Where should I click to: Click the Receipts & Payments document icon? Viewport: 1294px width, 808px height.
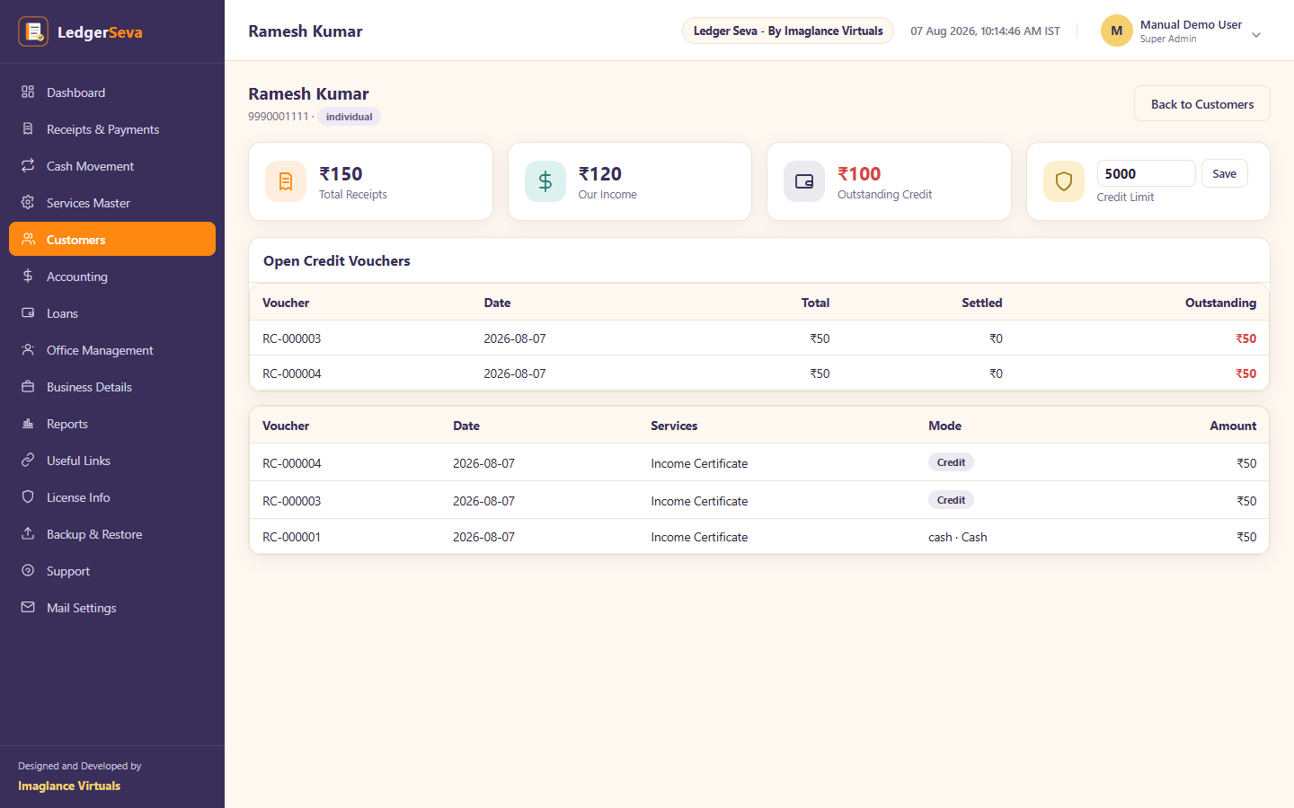pyautogui.click(x=28, y=128)
